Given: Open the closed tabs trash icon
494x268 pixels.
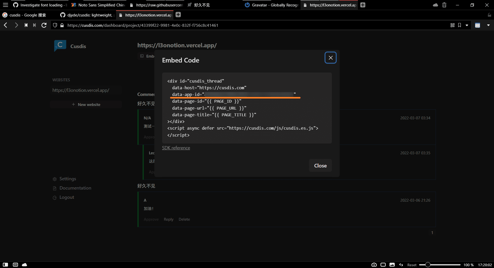Looking at the screenshot, I should (444, 5).
